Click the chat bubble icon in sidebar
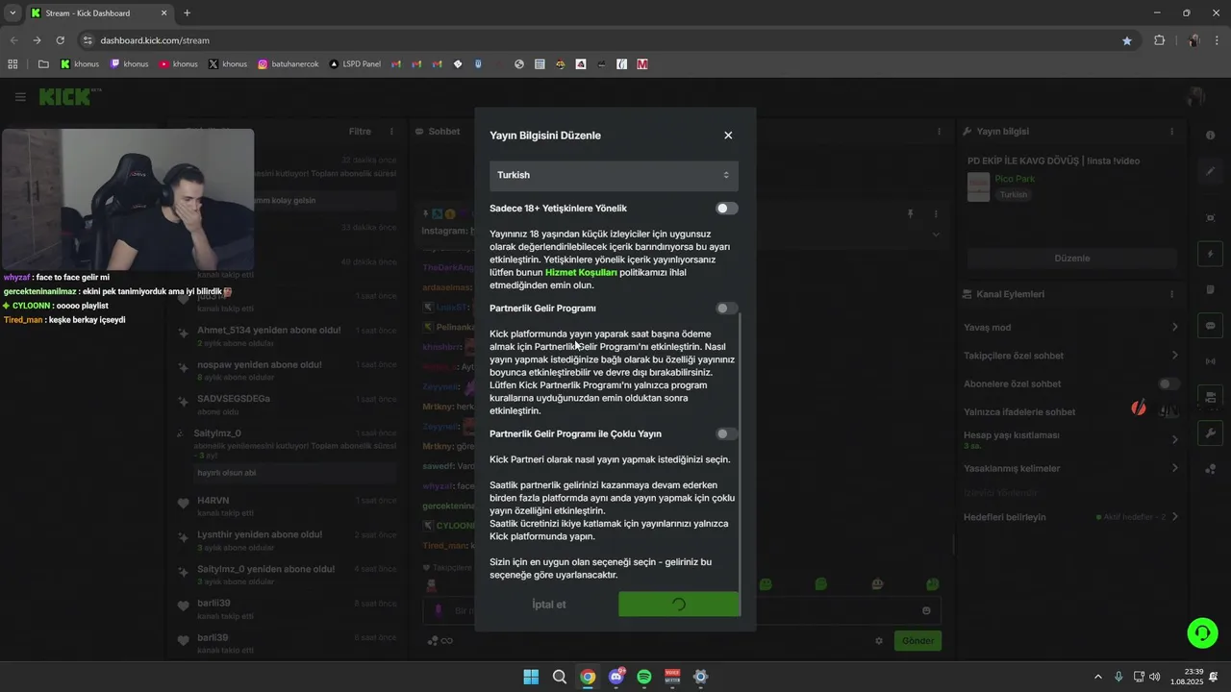This screenshot has height=692, width=1231. click(1210, 326)
